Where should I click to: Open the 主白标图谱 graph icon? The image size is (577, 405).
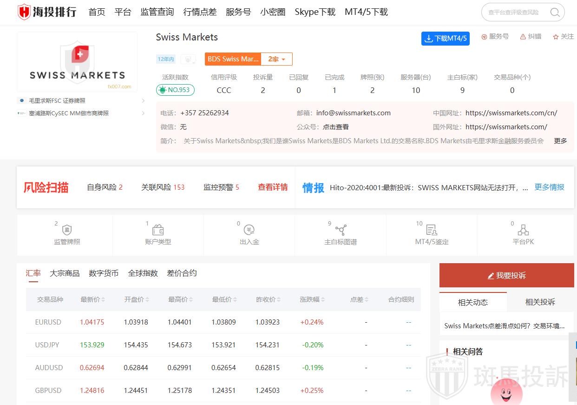341,230
